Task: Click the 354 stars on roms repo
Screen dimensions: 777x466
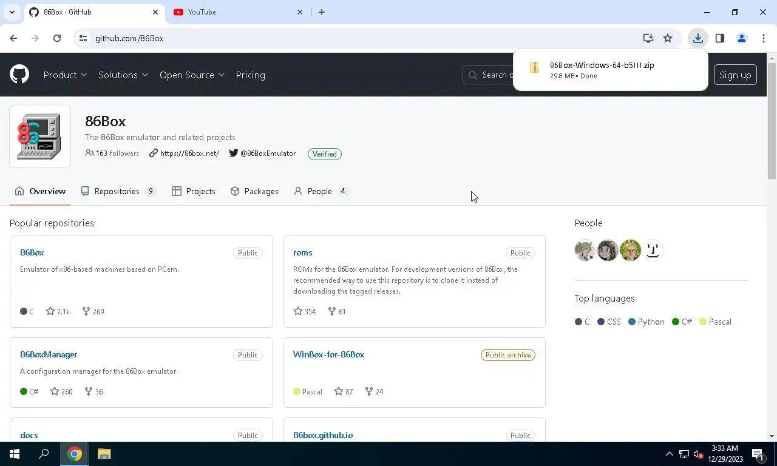Action: (305, 311)
